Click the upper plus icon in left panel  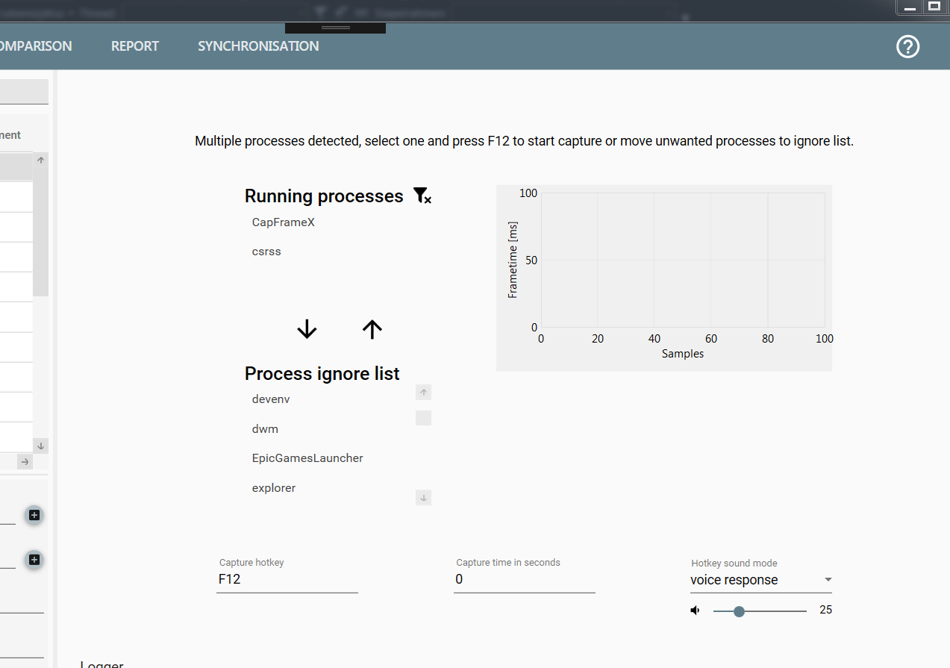point(34,515)
